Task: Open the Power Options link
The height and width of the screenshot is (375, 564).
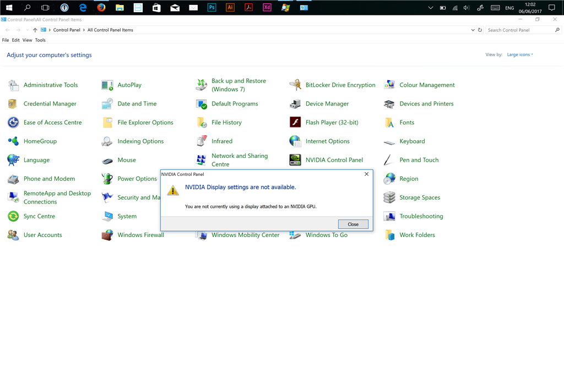Action: point(137,179)
